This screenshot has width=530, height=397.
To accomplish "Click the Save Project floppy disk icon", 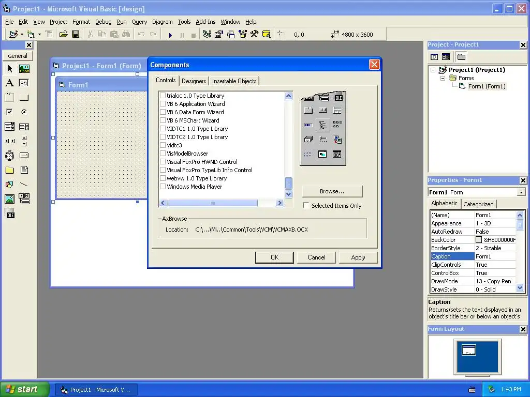I will [76, 35].
